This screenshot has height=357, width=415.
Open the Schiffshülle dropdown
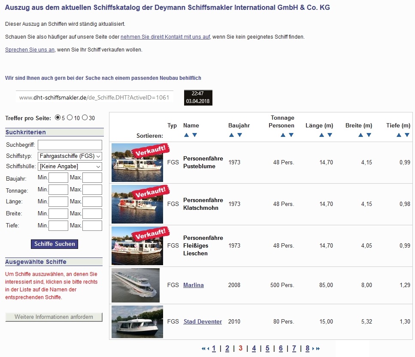tap(70, 166)
